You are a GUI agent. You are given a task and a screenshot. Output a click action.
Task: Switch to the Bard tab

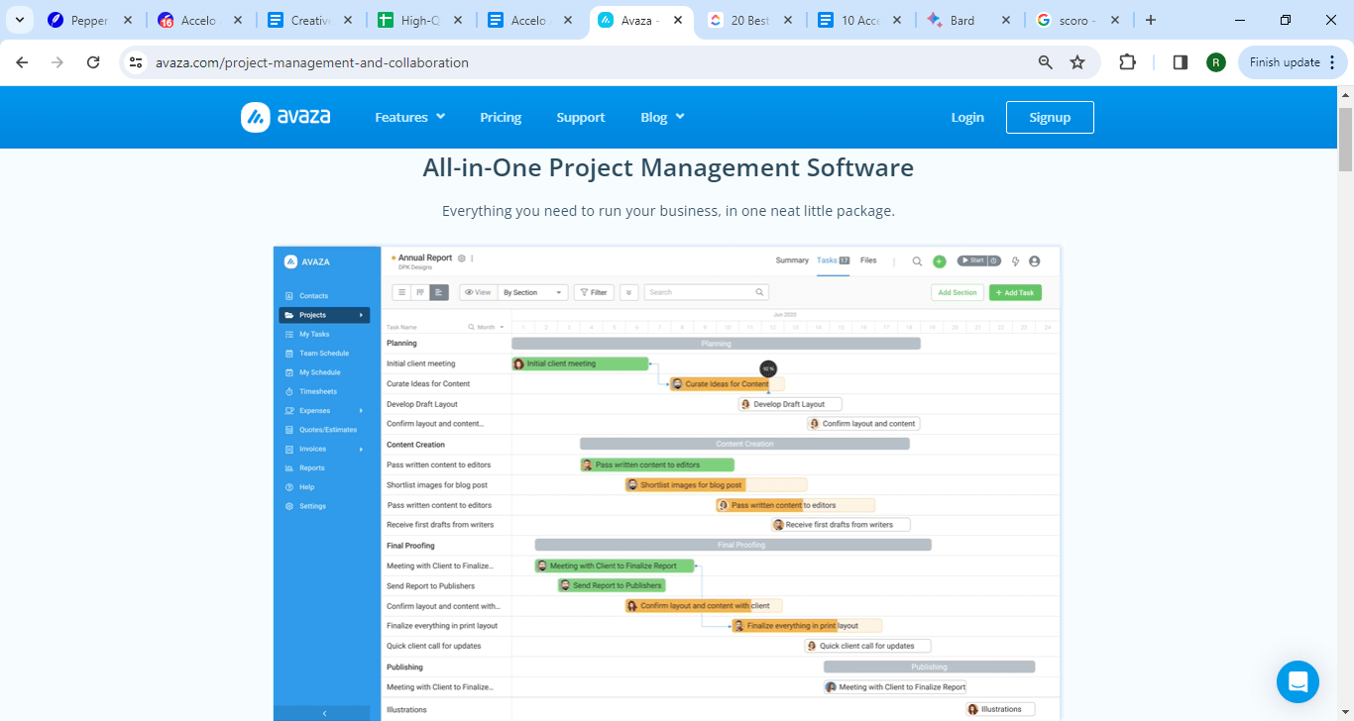tap(961, 20)
